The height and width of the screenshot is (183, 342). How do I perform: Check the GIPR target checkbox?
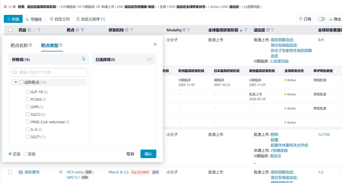click(x=28, y=107)
